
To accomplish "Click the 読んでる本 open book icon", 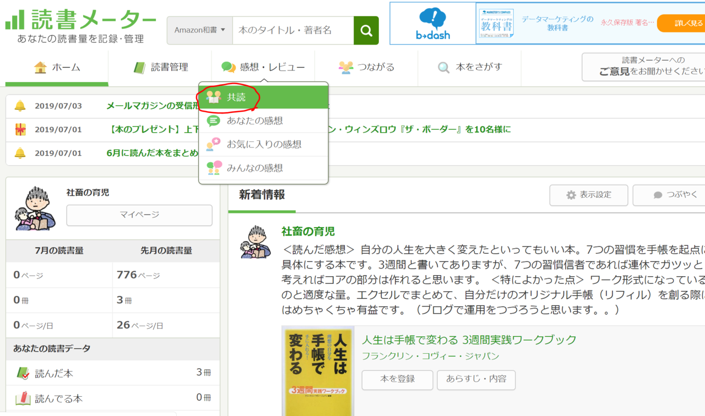I will [23, 398].
